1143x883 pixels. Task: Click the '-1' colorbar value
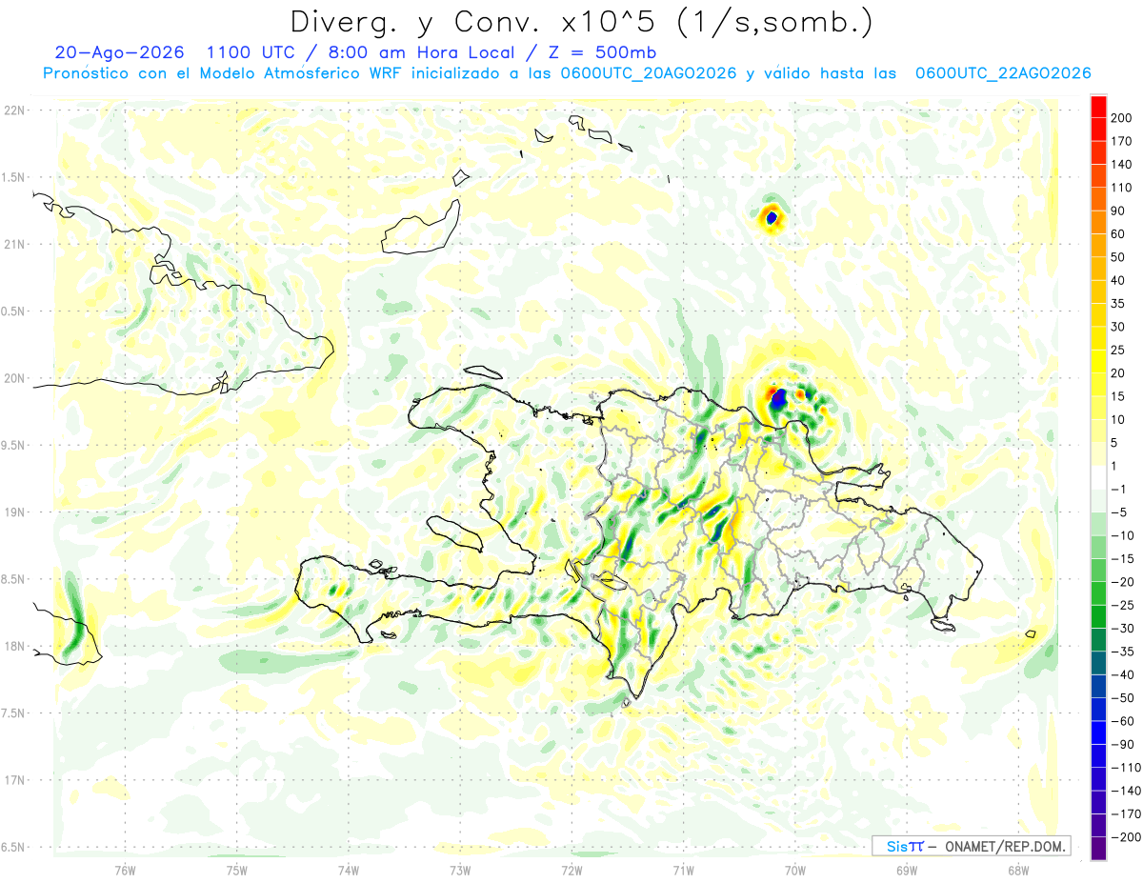coord(1118,490)
